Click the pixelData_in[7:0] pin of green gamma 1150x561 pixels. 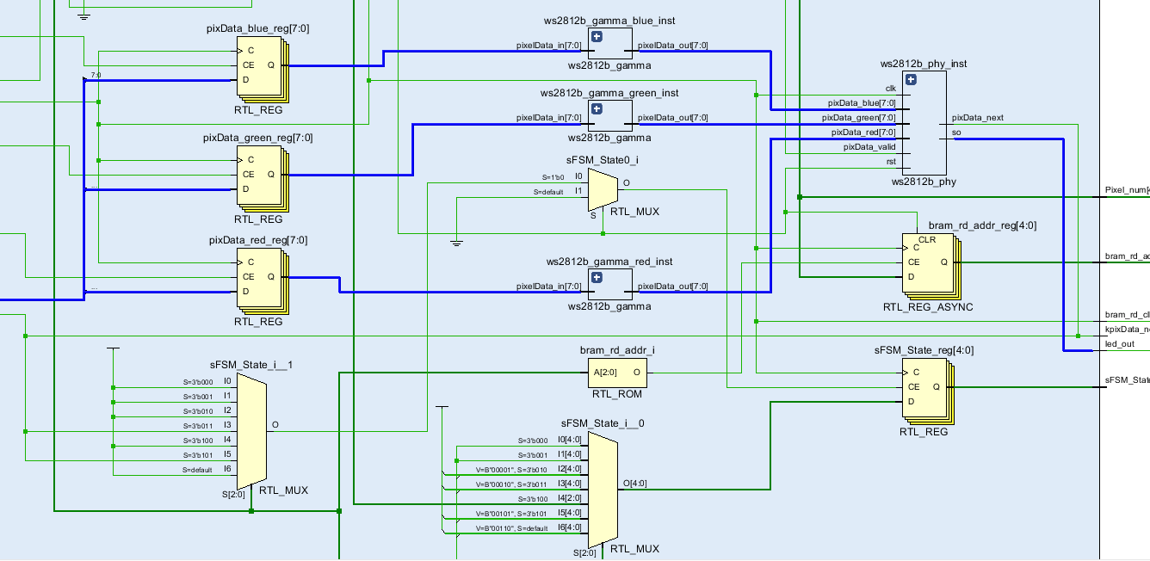point(548,118)
